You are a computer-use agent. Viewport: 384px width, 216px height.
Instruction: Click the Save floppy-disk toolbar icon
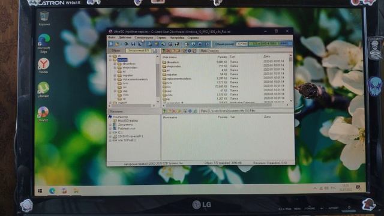pos(133,44)
